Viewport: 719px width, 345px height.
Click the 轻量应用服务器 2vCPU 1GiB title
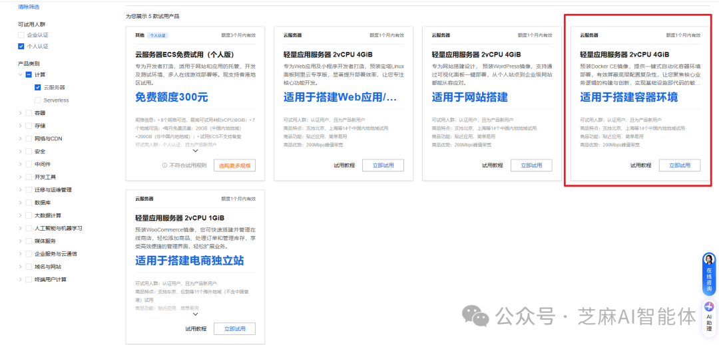pos(180,218)
